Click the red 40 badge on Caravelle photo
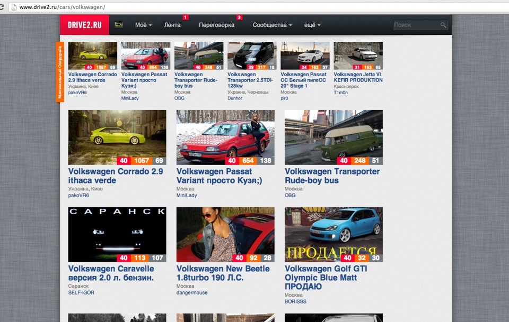Image resolution: width=509 pixels, height=322 pixels. pos(124,258)
